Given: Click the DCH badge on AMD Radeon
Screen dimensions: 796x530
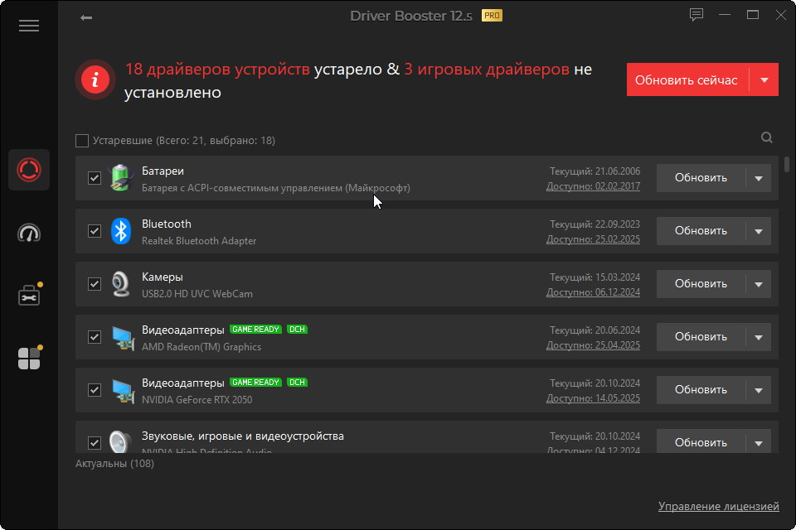Looking at the screenshot, I should 297,329.
